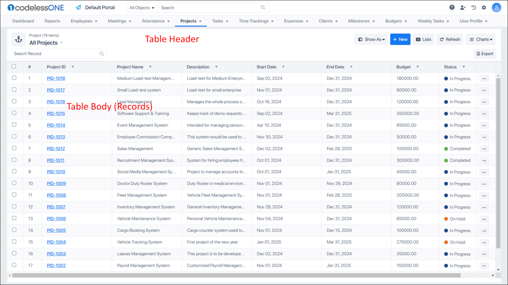Open the history clock icon

click(474, 8)
